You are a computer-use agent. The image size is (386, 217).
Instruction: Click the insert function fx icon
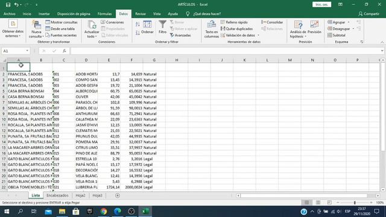pos(65,51)
